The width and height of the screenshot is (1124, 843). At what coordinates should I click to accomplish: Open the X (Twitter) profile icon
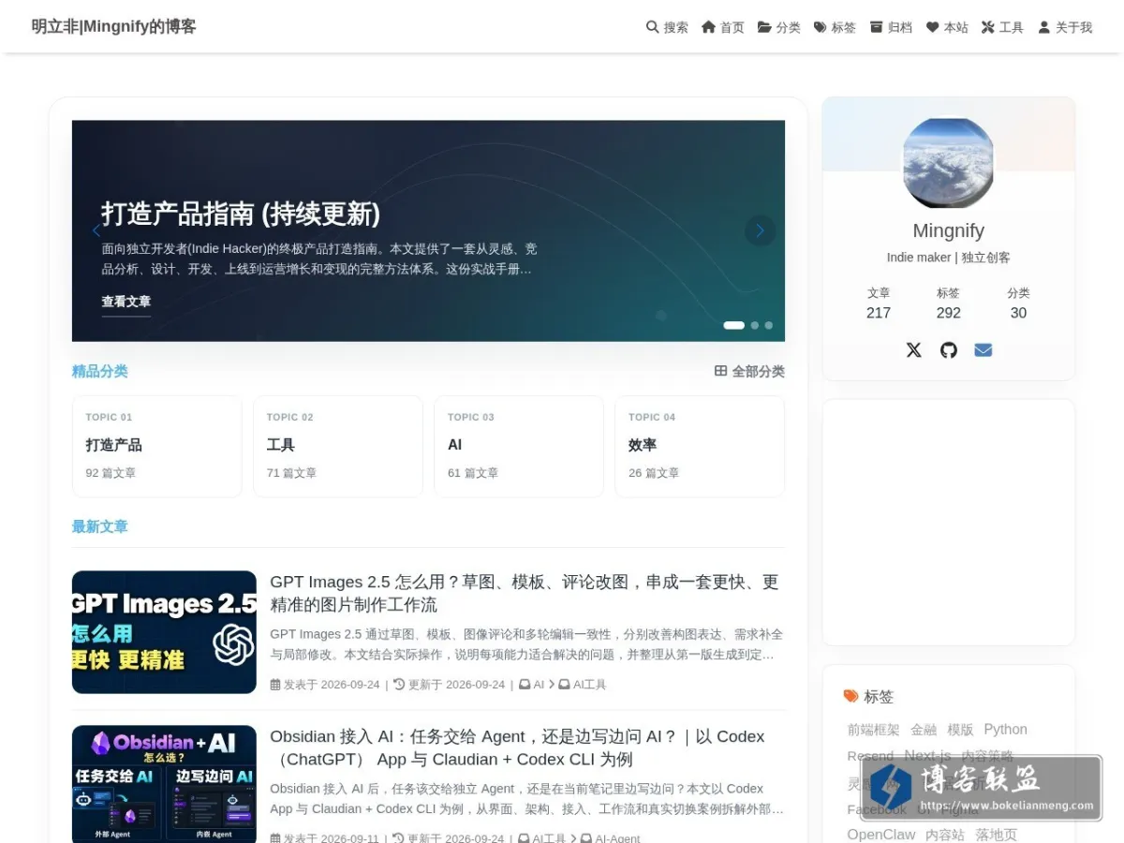[913, 350]
